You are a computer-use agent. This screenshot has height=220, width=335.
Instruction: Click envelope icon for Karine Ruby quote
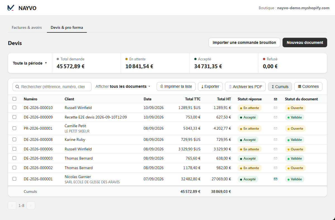tap(276, 139)
